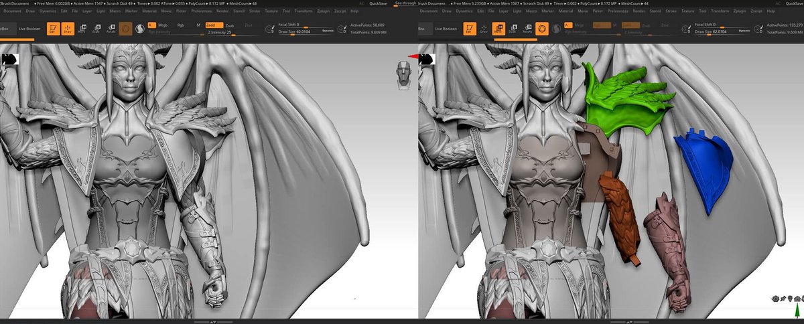The height and width of the screenshot is (324, 804).
Task: Open Zplugin menu in left window
Action: pos(322,11)
